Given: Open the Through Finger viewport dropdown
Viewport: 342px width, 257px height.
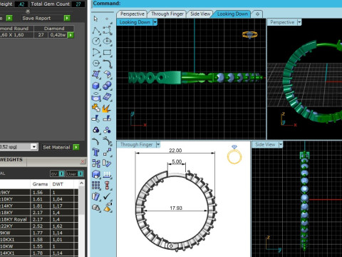Looking at the screenshot, I should (x=158, y=144).
